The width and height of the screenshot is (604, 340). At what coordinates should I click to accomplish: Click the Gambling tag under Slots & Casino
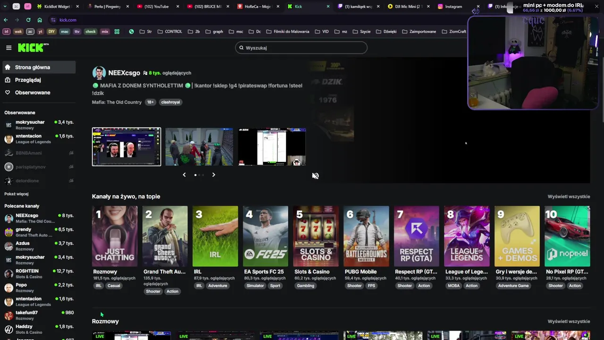click(x=305, y=286)
